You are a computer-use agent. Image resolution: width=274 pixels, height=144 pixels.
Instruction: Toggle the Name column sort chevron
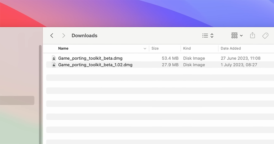click(145, 48)
